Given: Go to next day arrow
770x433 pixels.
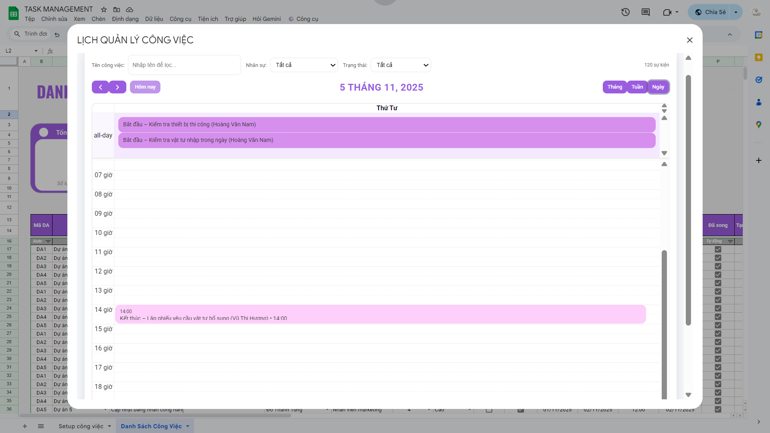Looking at the screenshot, I should click(118, 87).
